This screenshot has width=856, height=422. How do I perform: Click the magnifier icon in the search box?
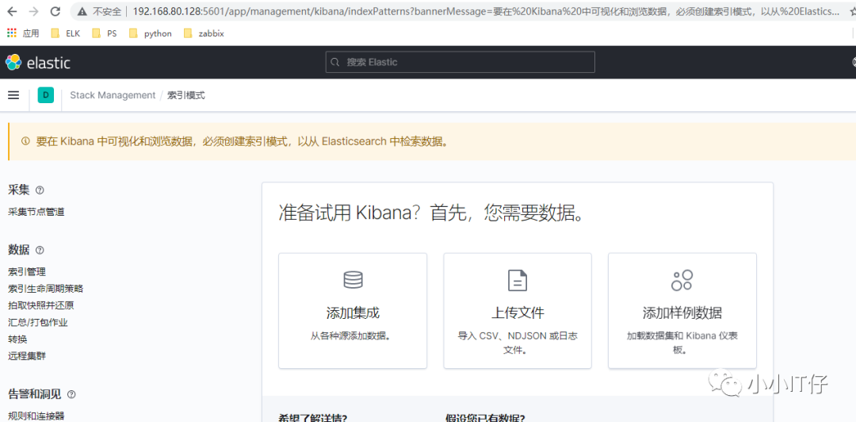coord(336,63)
